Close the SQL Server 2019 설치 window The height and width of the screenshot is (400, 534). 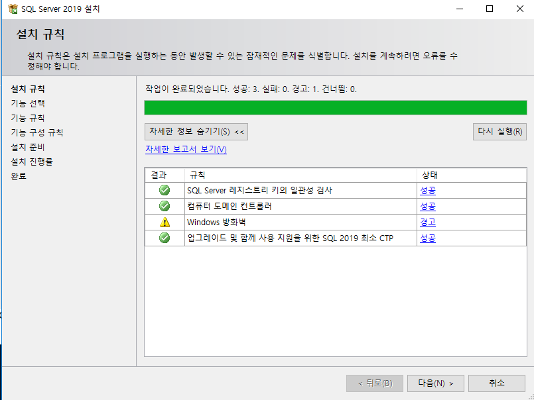click(x=519, y=9)
